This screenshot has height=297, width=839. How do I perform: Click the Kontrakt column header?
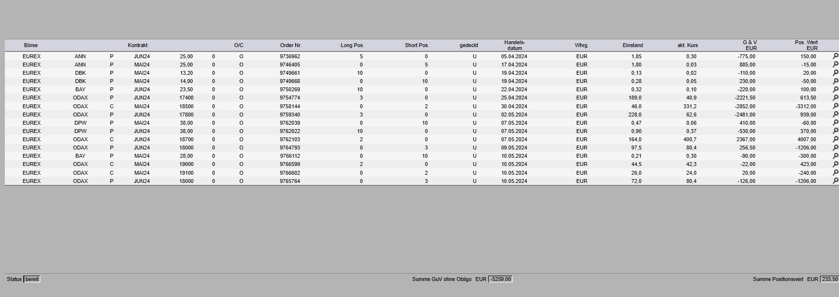coord(138,45)
